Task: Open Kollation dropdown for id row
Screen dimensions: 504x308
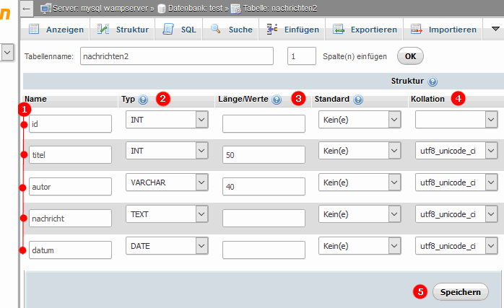Action: (456, 120)
